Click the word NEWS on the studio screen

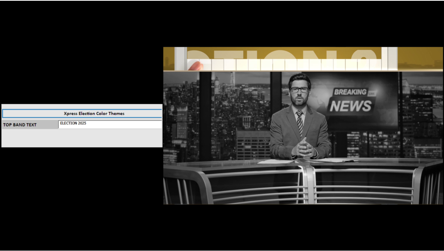[351, 106]
